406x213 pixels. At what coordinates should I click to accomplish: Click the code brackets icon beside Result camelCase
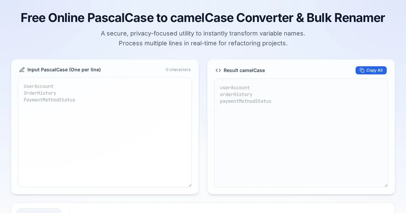[x=218, y=70]
